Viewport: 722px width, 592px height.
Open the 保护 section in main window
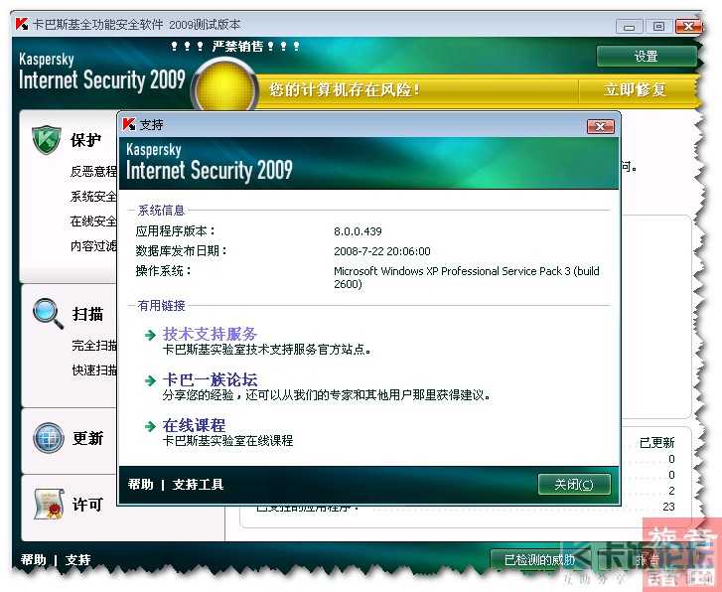tap(85, 140)
